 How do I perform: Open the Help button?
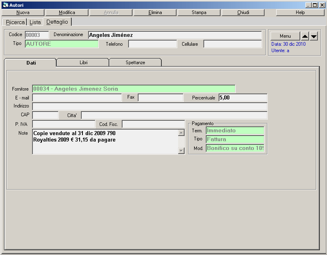(x=300, y=12)
